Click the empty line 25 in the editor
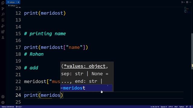Screen dimensions: 193x108 [103, 102]
